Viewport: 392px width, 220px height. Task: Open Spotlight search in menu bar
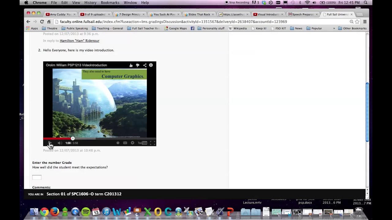pos(365,2)
